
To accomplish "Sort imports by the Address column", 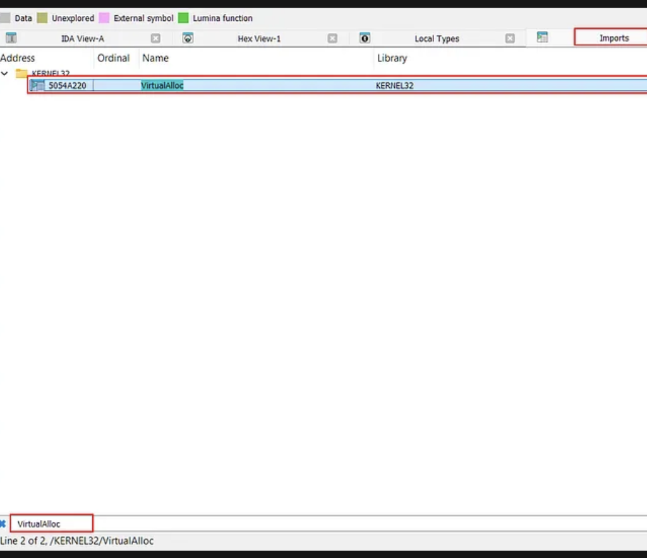I will pos(18,58).
